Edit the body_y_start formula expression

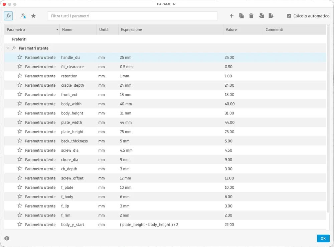click(149, 225)
